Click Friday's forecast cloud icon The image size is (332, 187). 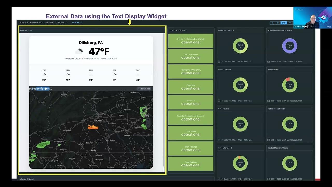114,75
